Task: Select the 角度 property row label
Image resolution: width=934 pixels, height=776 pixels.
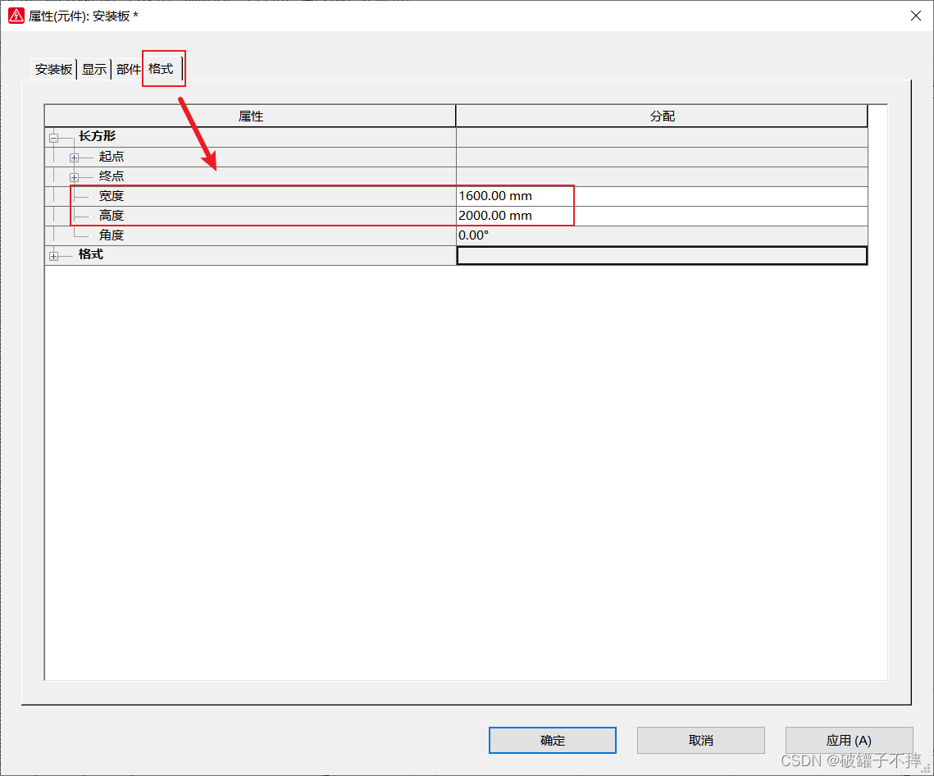Action: pos(112,235)
